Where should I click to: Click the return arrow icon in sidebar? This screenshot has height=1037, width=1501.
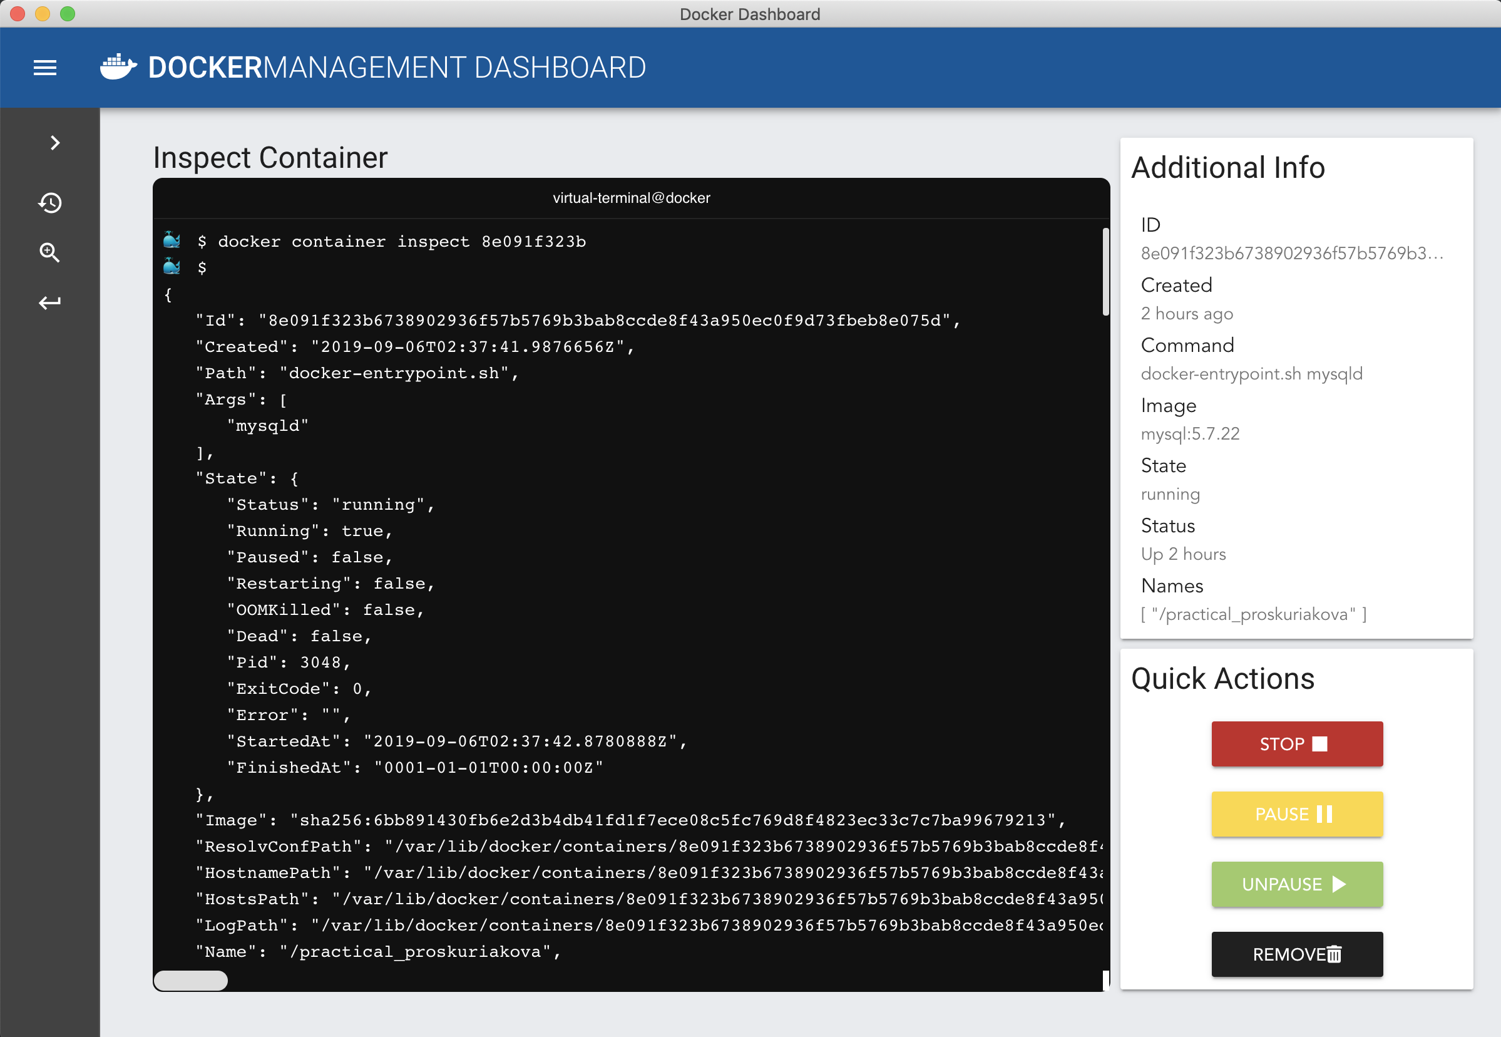coord(50,303)
